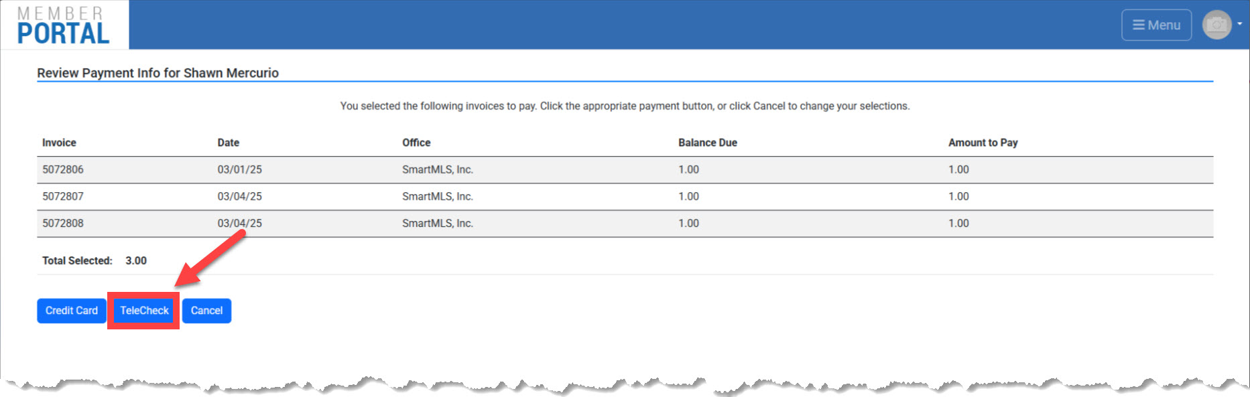
Task: Select invoice number 5072806
Action: coord(63,169)
